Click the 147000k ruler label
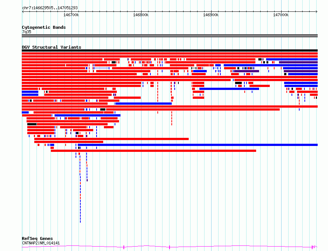Image resolution: width=328 pixels, height=251 pixels. [281, 15]
